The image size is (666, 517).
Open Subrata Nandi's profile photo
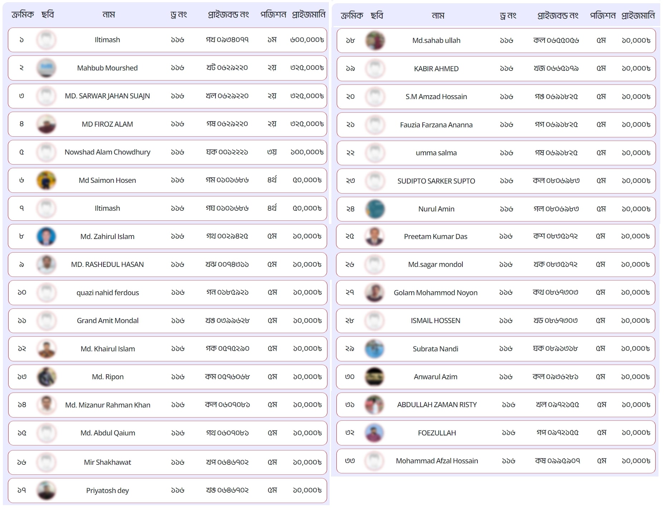point(374,349)
